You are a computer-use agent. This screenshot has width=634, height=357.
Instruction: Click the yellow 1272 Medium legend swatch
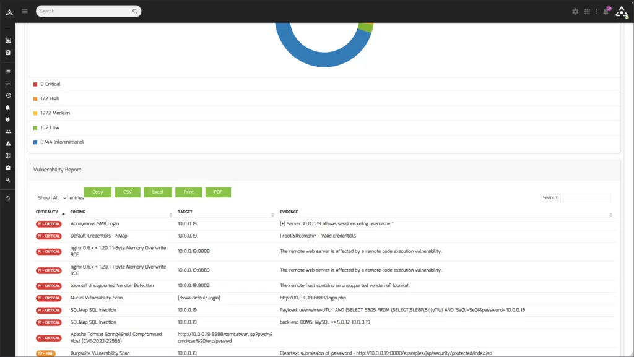tap(35, 113)
